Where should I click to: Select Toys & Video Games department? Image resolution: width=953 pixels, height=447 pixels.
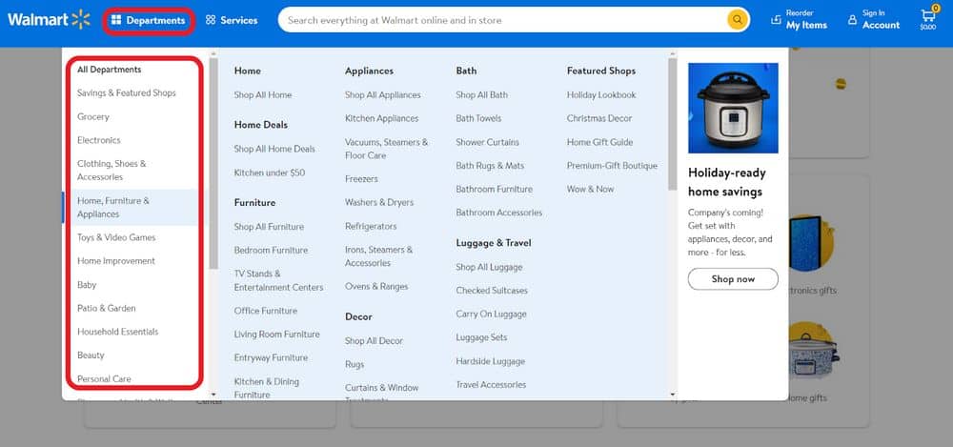click(116, 237)
